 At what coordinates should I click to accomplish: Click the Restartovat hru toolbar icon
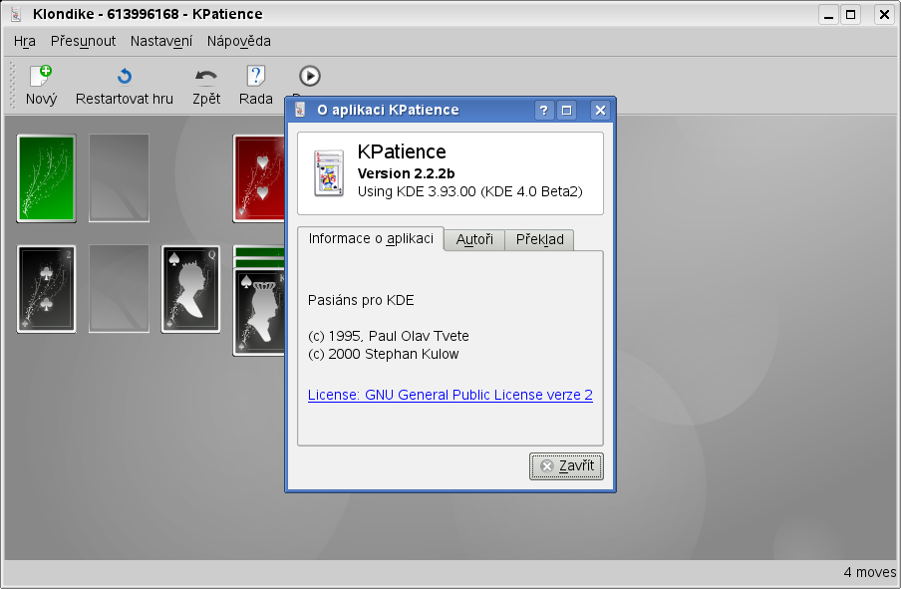tap(125, 76)
